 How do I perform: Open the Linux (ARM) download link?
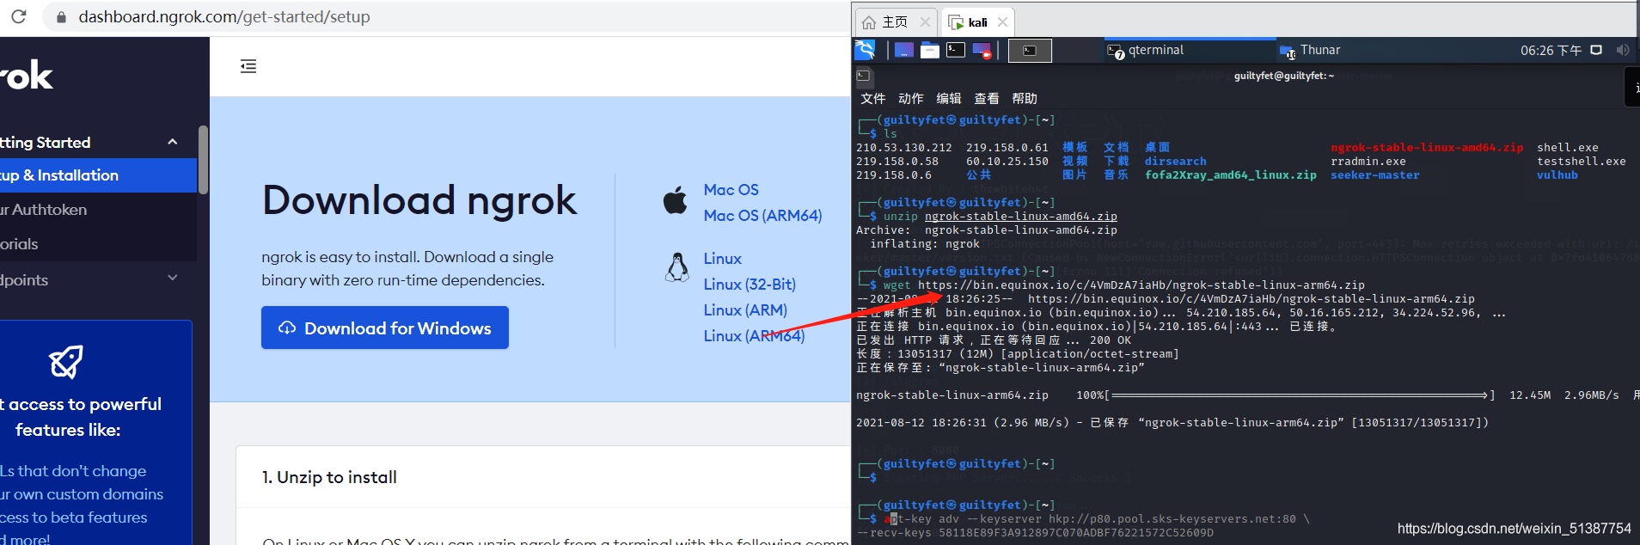(745, 310)
